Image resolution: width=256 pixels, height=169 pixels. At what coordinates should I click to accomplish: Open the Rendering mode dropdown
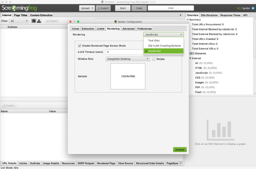pos(163,34)
